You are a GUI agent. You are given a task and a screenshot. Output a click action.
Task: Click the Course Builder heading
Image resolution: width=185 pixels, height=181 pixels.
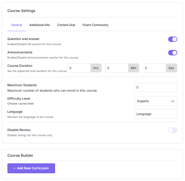[x=20, y=156]
